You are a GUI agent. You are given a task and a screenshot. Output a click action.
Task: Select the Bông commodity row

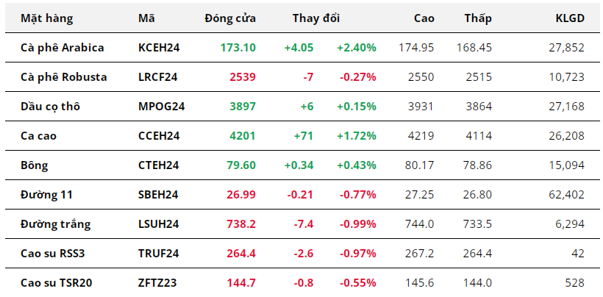pos(34,165)
